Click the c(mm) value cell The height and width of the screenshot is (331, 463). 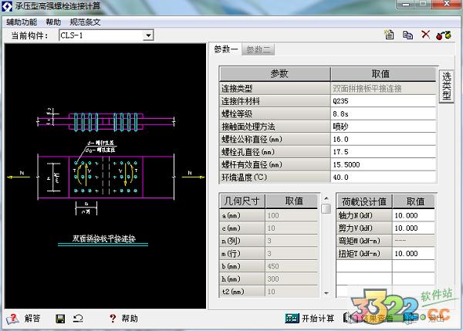pyautogui.click(x=292, y=228)
